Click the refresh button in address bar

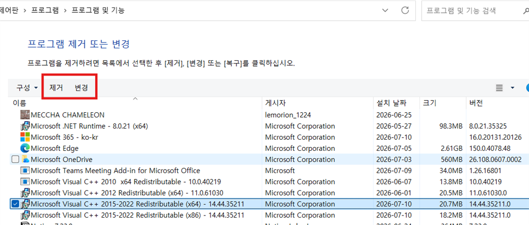[x=405, y=10]
